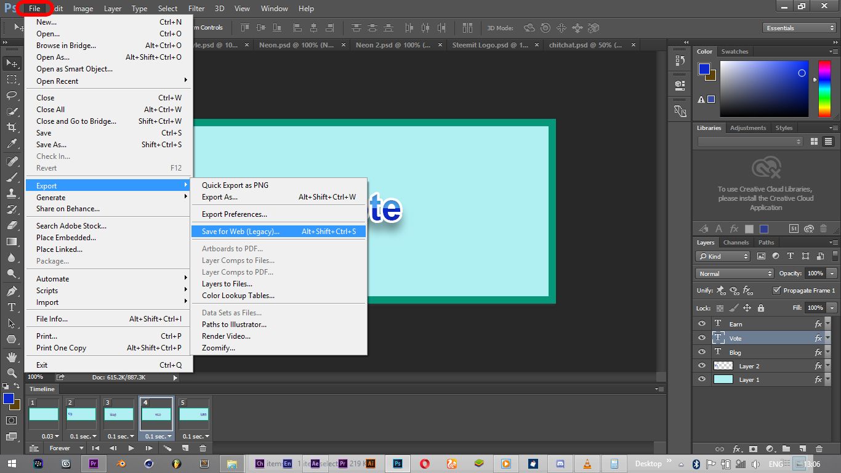Select the Hand tool

[x=11, y=357]
